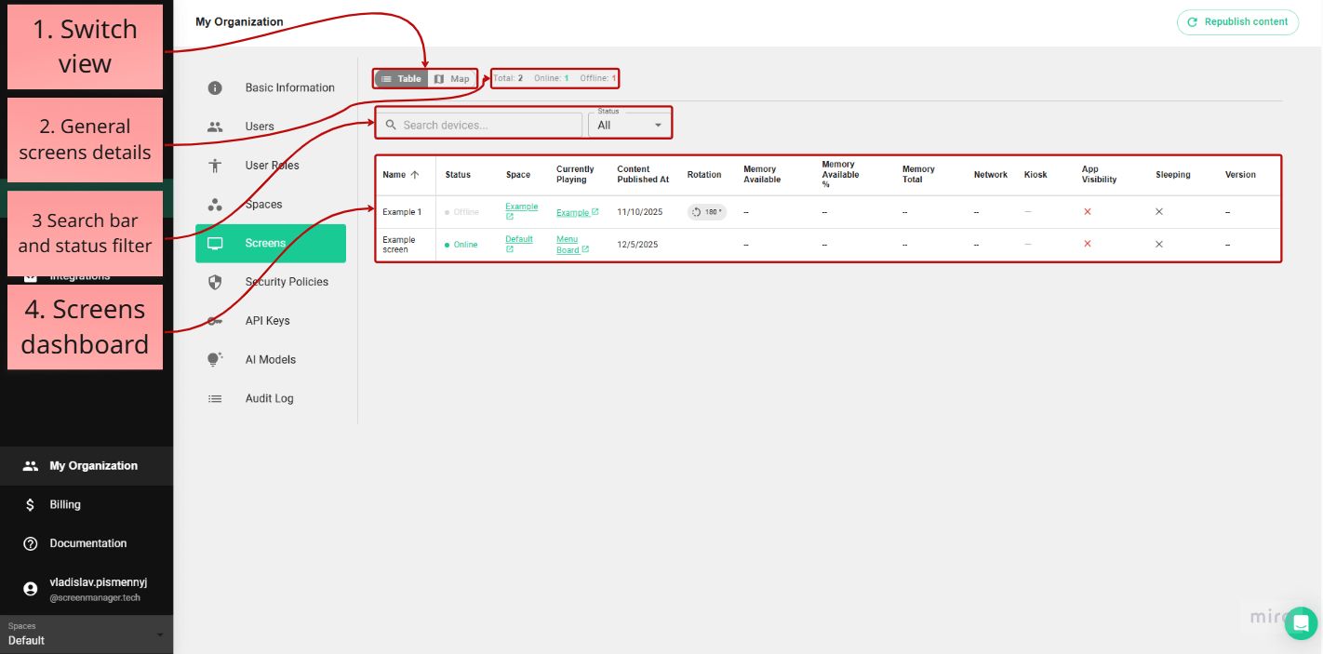The image size is (1323, 654).
Task: Switch to Map view
Action: [453, 78]
